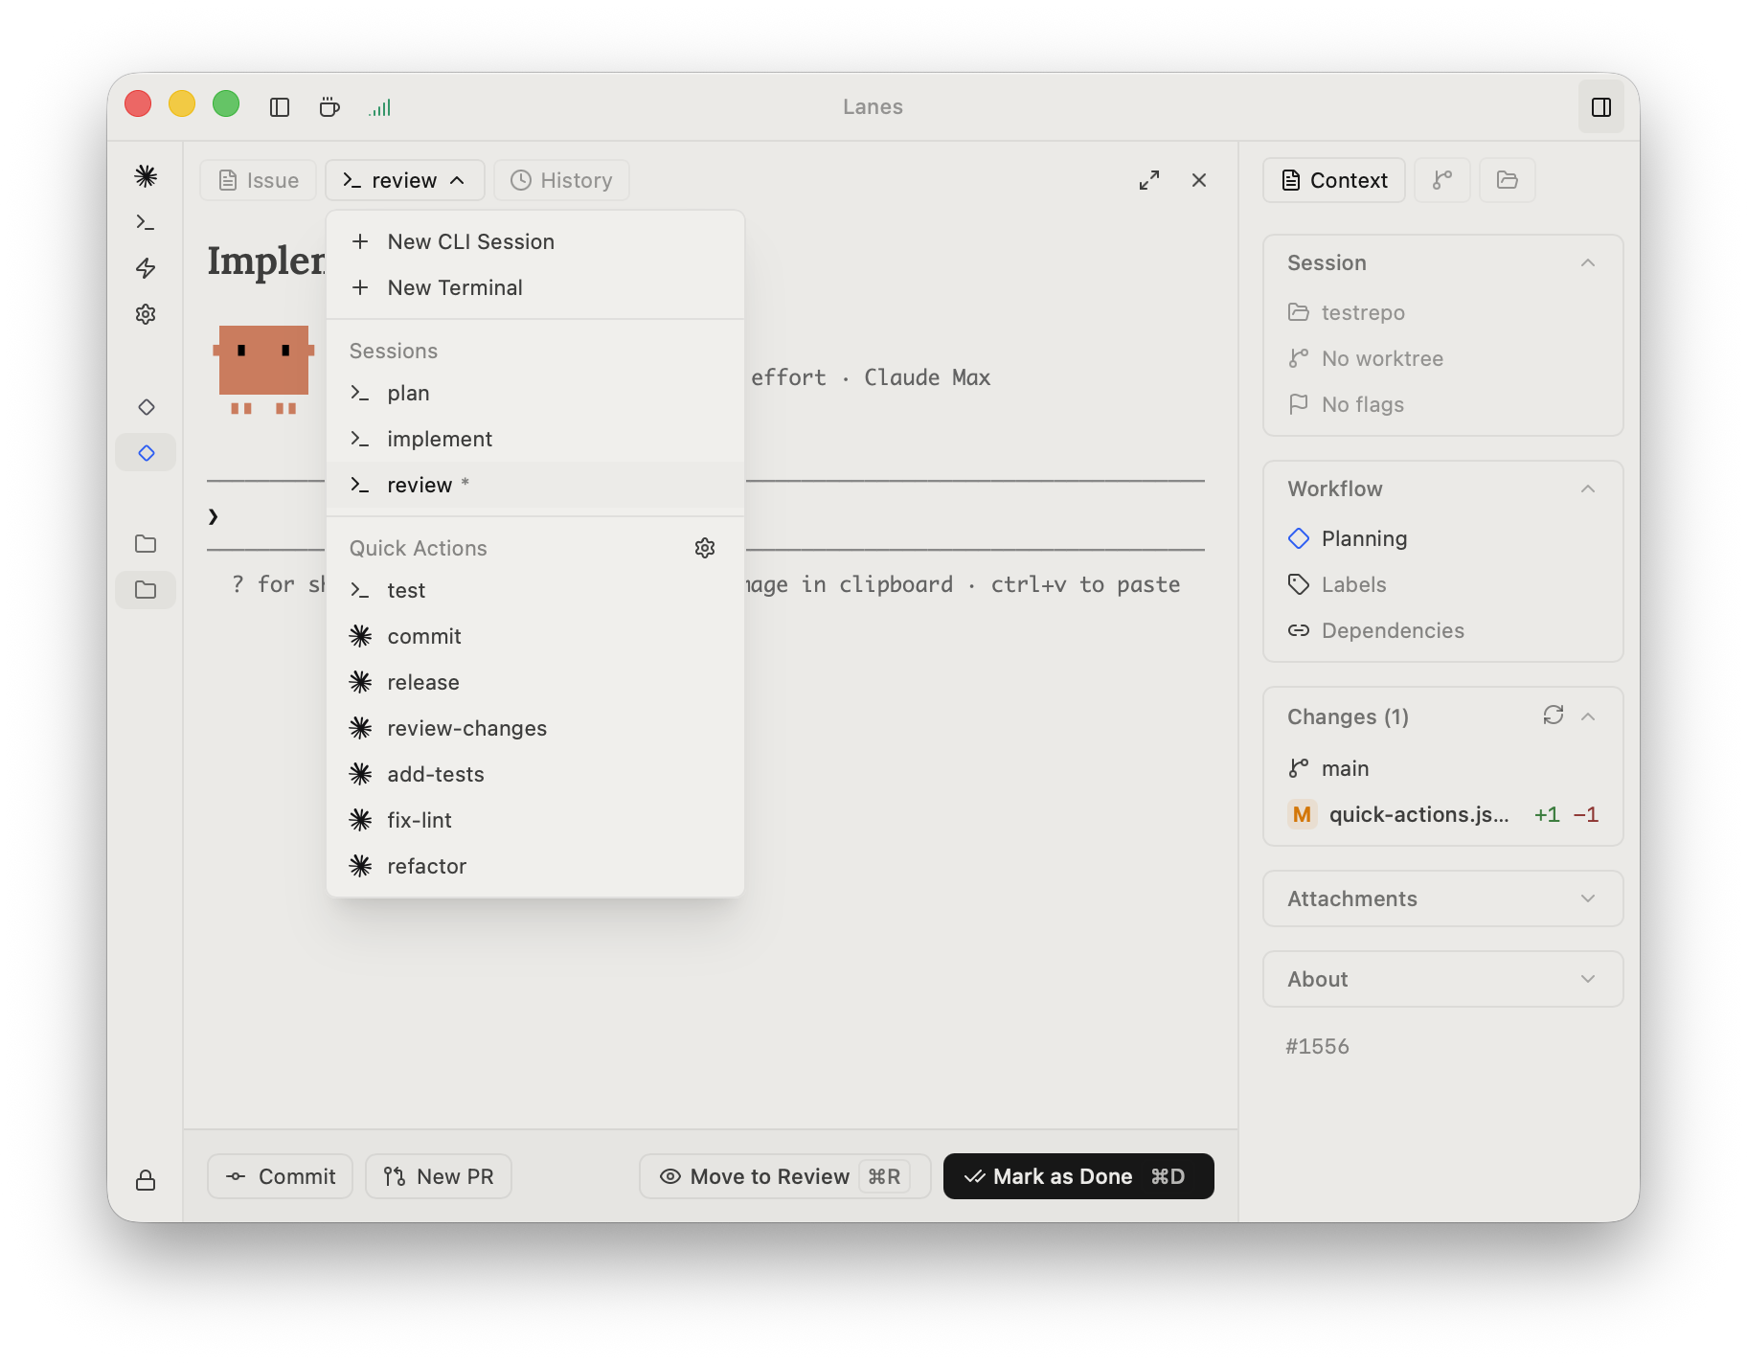Collapse the review session dropdown

(404, 180)
